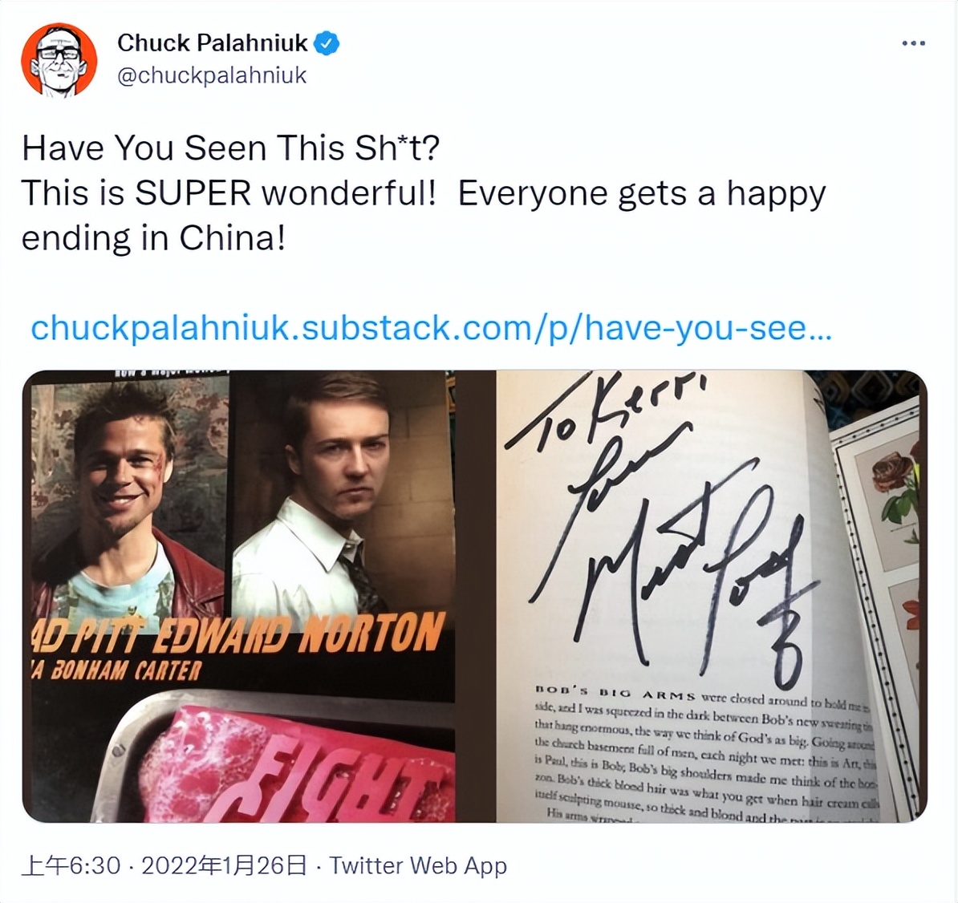Click the "happy ending in China!" tweet line
The width and height of the screenshot is (958, 903).
click(152, 238)
